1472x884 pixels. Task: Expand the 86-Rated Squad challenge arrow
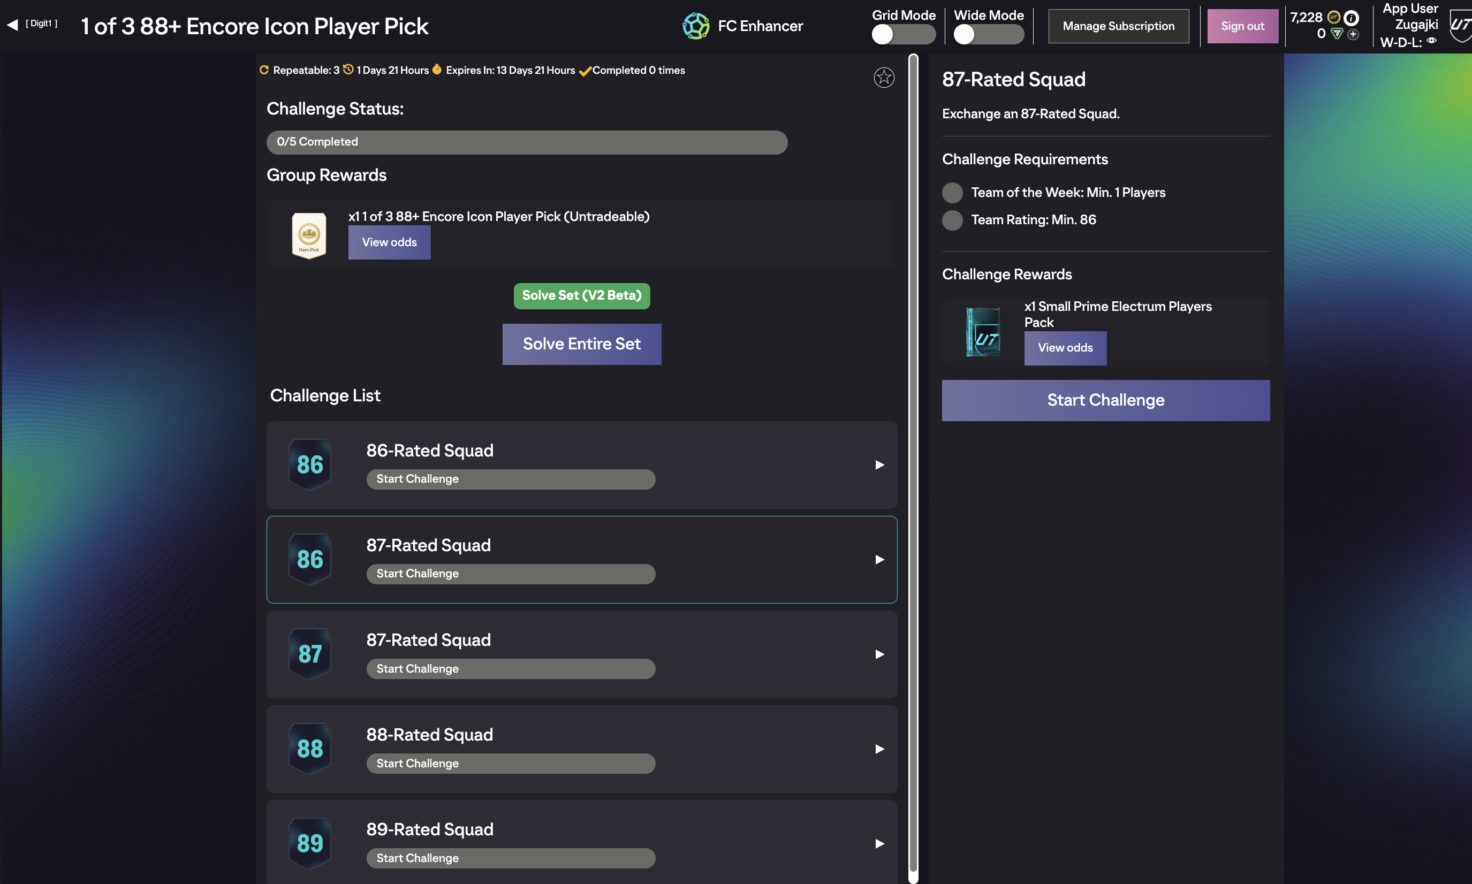879,464
